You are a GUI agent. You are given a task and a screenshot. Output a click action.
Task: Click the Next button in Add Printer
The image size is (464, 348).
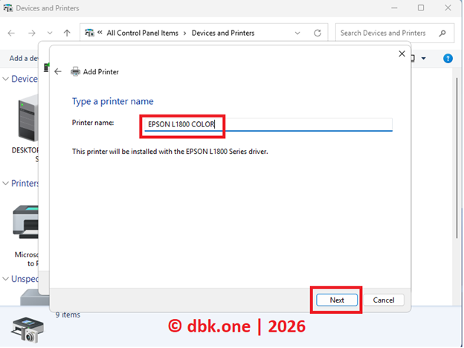tap(337, 300)
